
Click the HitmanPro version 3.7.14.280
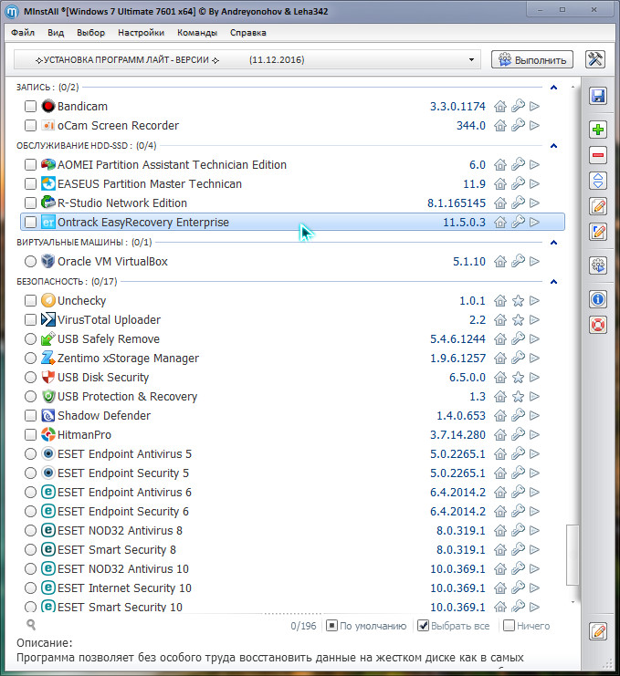[457, 434]
